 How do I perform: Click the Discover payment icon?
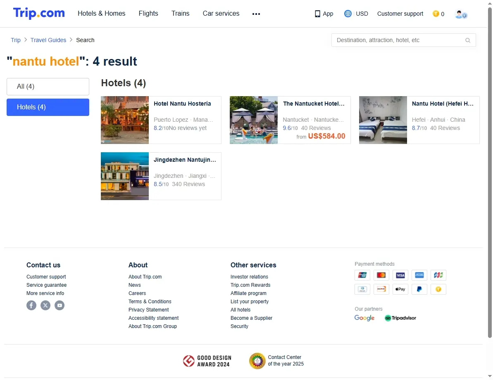pos(381,289)
